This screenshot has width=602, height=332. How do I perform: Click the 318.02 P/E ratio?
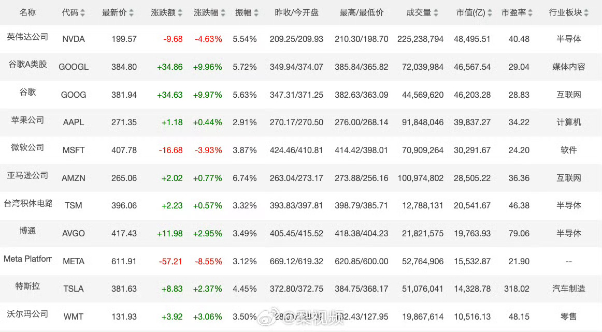point(517,289)
